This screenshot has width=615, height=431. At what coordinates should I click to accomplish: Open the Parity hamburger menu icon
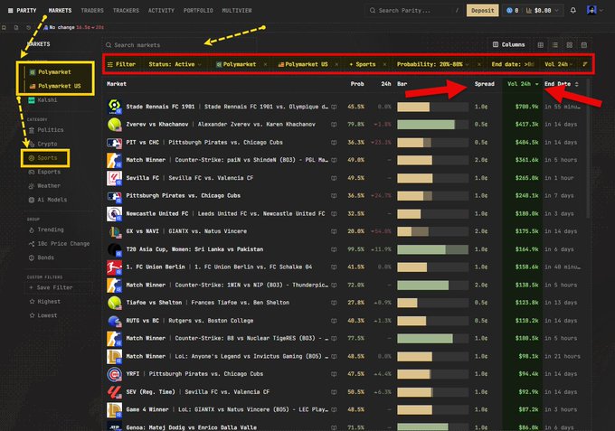pyautogui.click(x=10, y=11)
